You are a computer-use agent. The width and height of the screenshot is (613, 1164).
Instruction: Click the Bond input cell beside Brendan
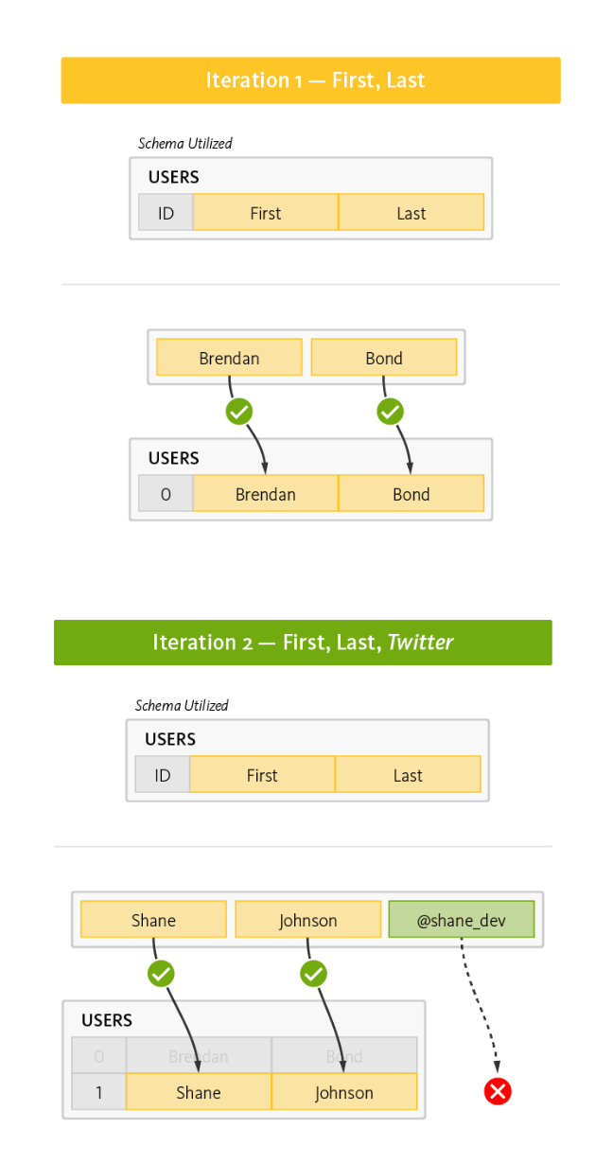click(x=384, y=358)
